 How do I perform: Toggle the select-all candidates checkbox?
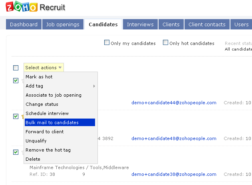click(x=16, y=68)
